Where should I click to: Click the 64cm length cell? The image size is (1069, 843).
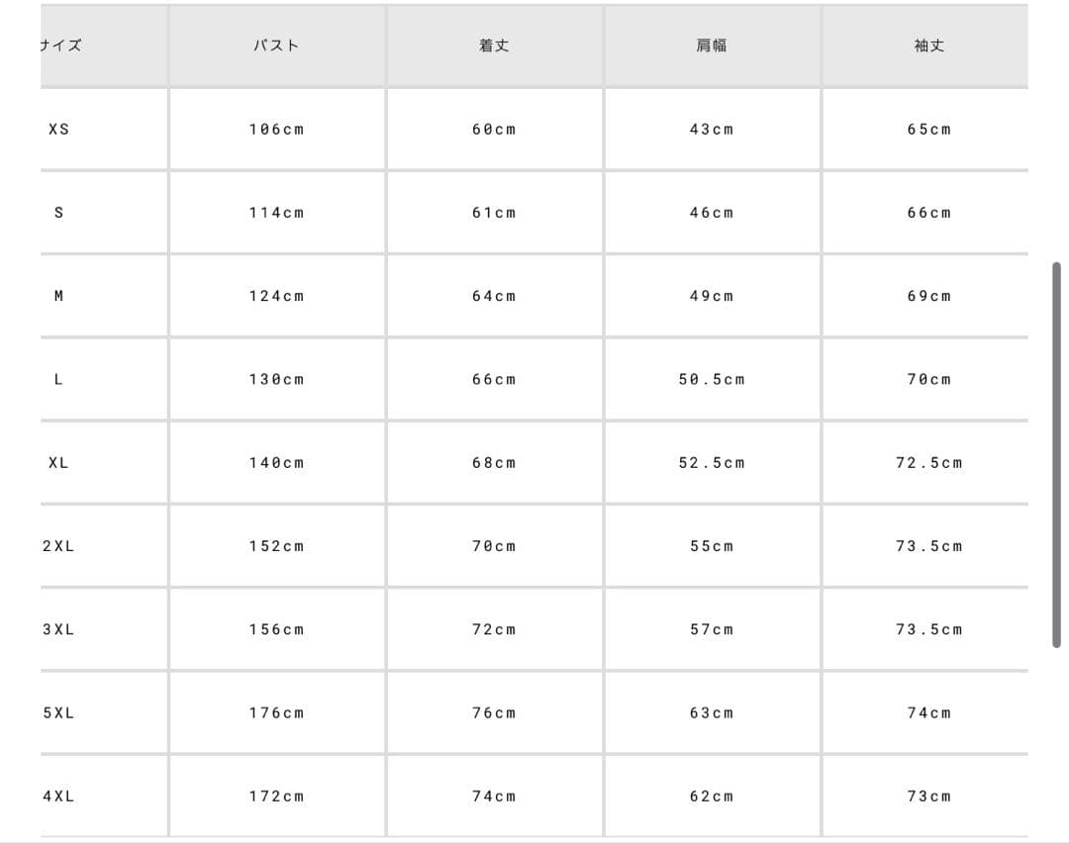coord(494,296)
